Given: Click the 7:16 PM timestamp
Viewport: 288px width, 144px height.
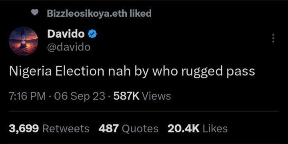Looking at the screenshot, I should pos(27,96).
